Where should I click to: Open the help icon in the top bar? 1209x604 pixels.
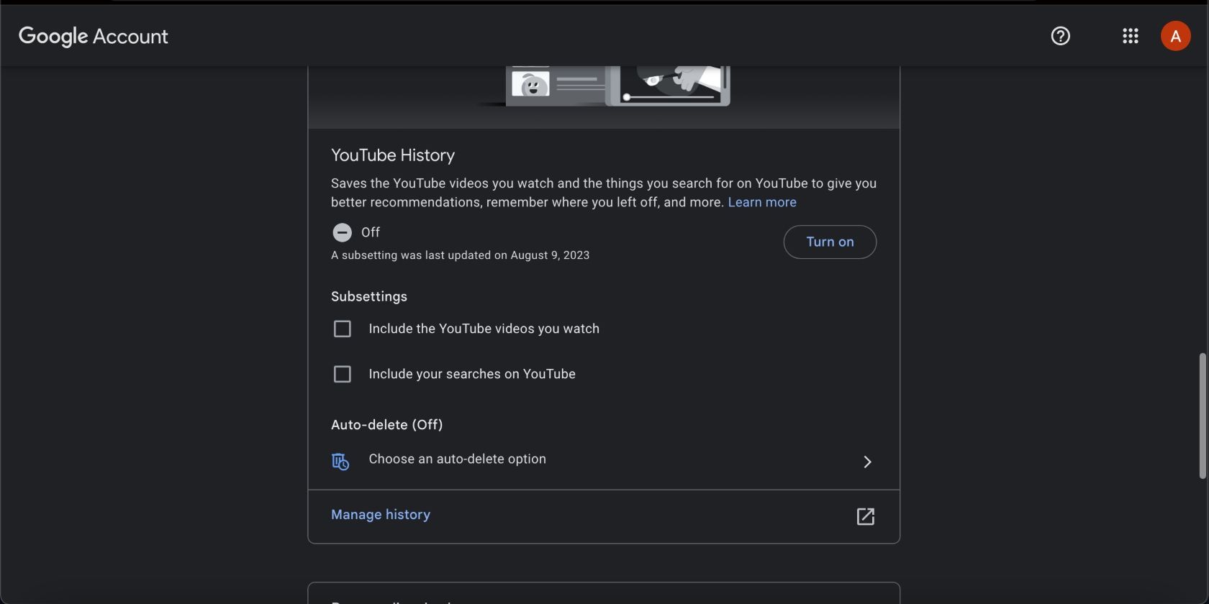pyautogui.click(x=1059, y=36)
